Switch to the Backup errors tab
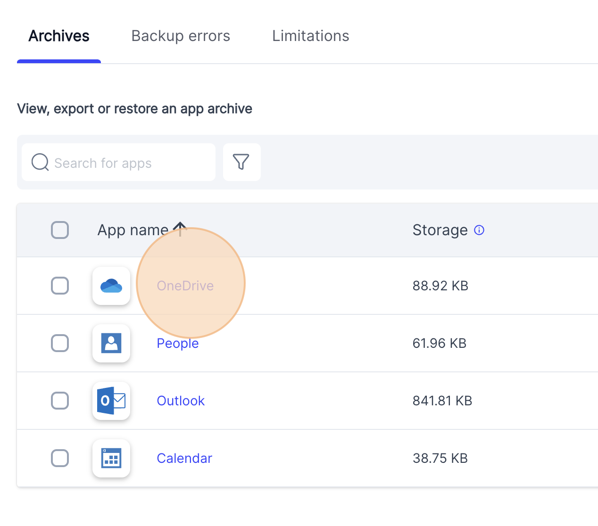Image resolution: width=598 pixels, height=526 pixels. click(181, 35)
